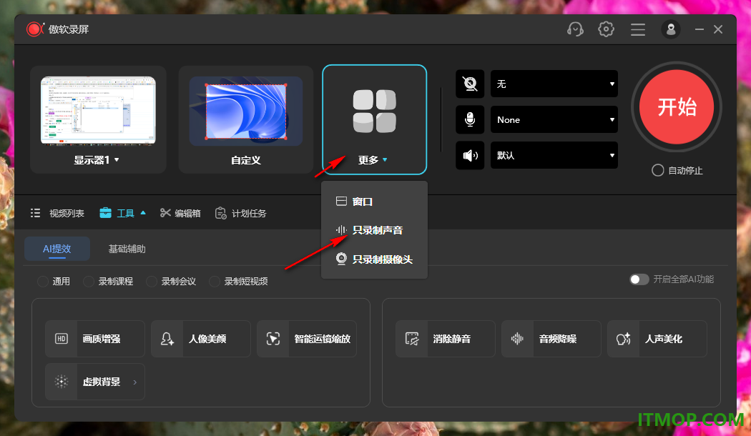Choose 只录制摄像头 menu entry
The height and width of the screenshot is (436, 751).
(374, 259)
